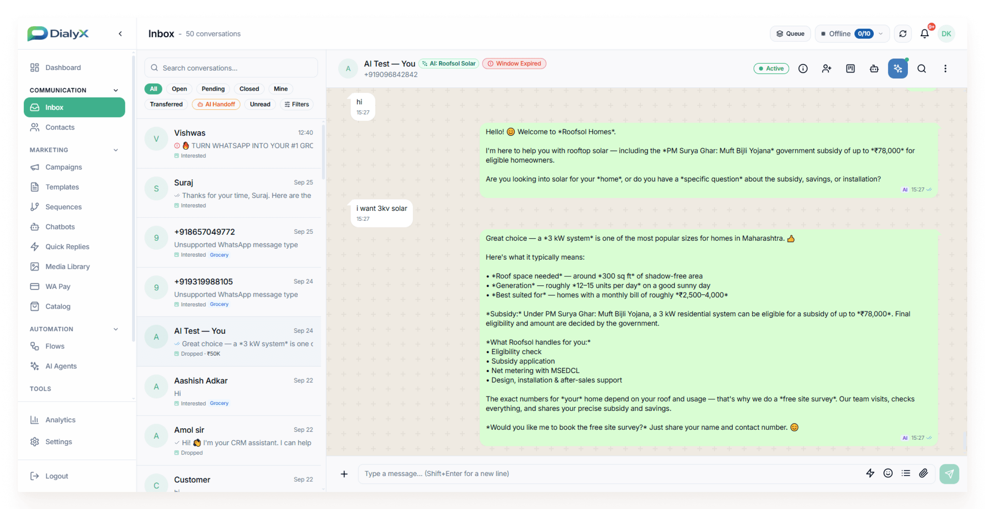The height and width of the screenshot is (509, 985).
Task: Click the DK user avatar
Action: (x=946, y=34)
